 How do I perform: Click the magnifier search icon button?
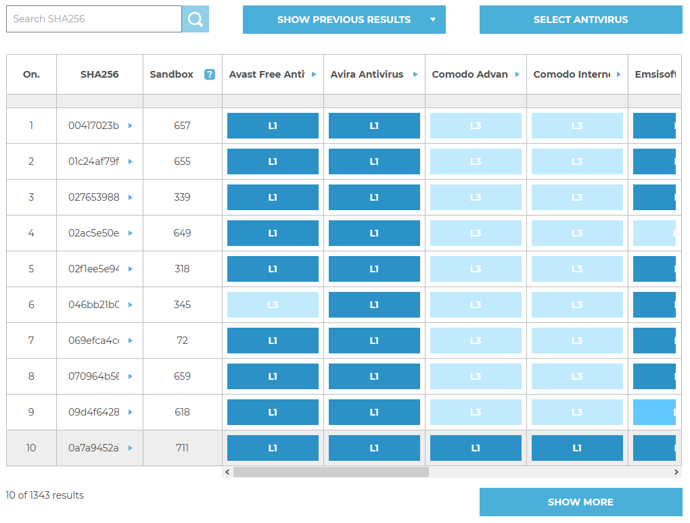pyautogui.click(x=195, y=19)
